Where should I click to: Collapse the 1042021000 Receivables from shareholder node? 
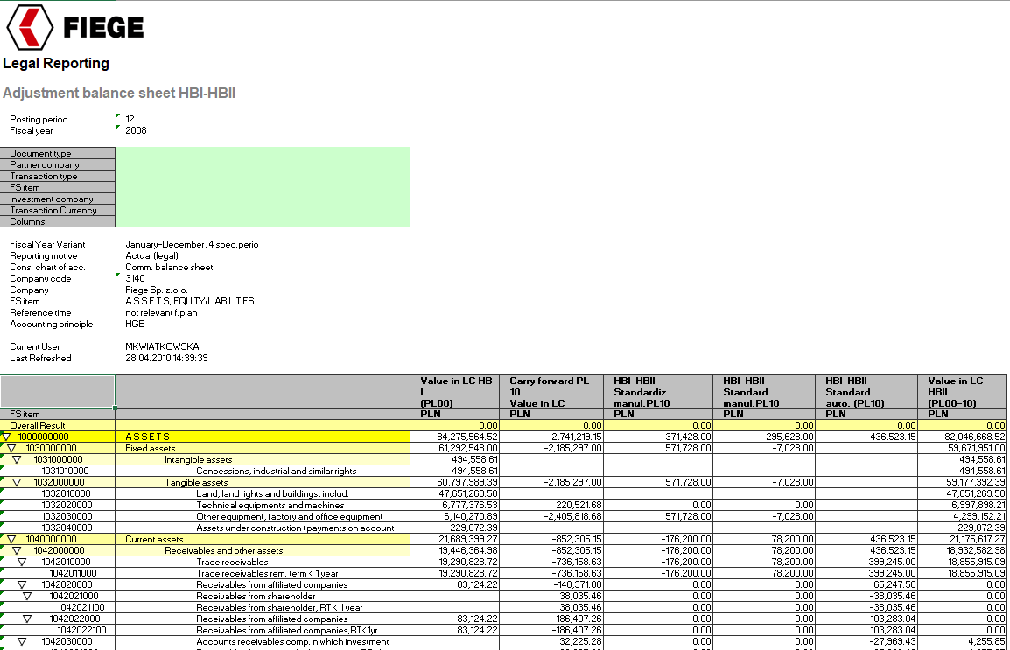27,597
